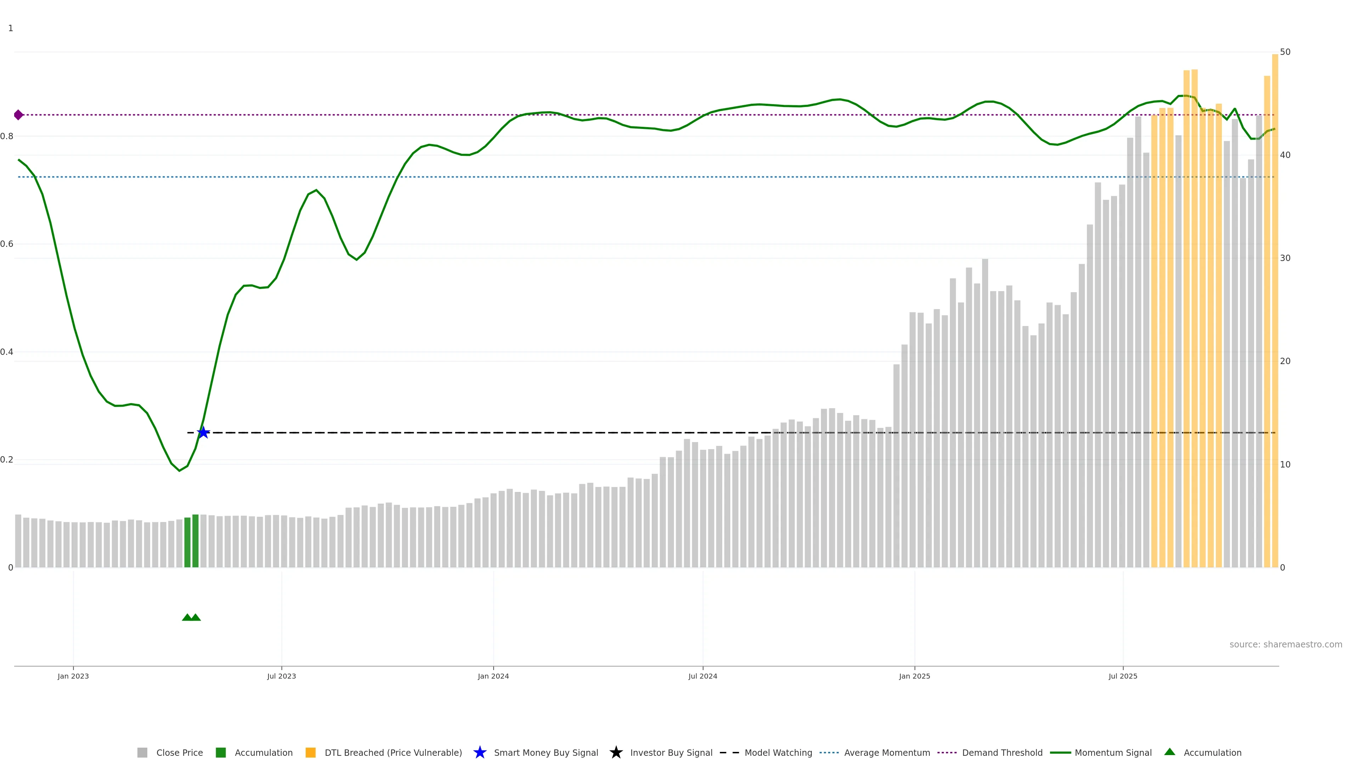This screenshot has width=1360, height=765.
Task: Click the Jul 2025 x-axis label
Action: click(1122, 676)
